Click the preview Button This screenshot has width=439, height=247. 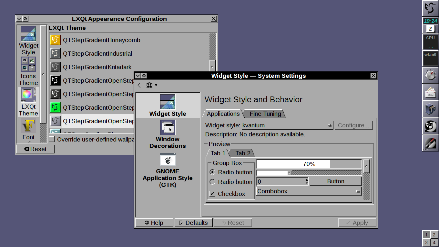pos(336,181)
